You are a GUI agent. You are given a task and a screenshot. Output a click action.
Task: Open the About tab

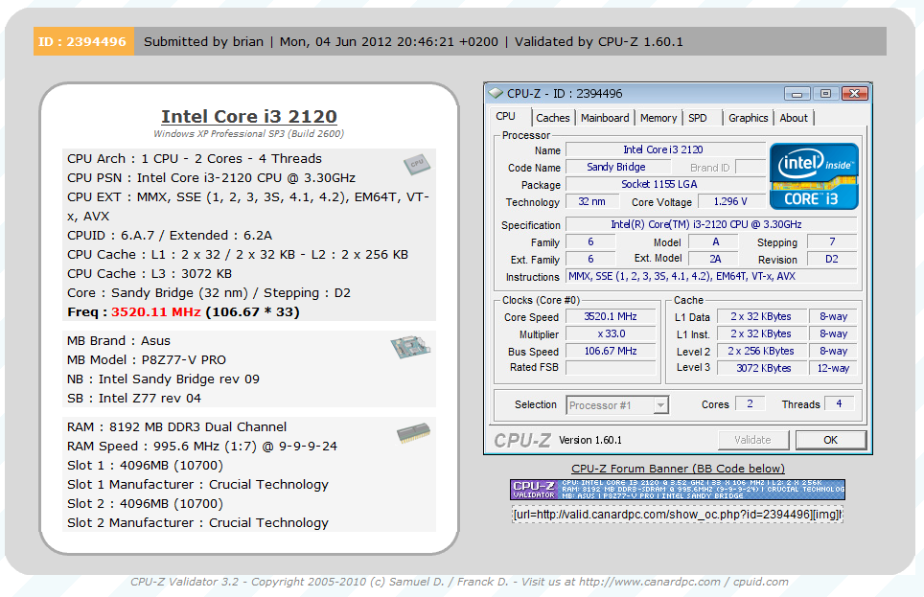coord(794,118)
